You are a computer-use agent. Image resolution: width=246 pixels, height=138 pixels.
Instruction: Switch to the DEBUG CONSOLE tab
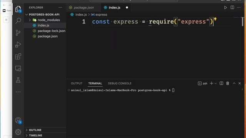[x=120, y=84]
